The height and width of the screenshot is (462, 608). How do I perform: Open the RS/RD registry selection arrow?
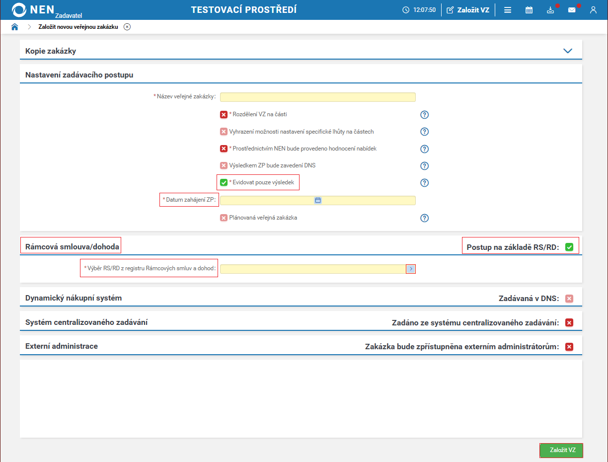coord(411,269)
